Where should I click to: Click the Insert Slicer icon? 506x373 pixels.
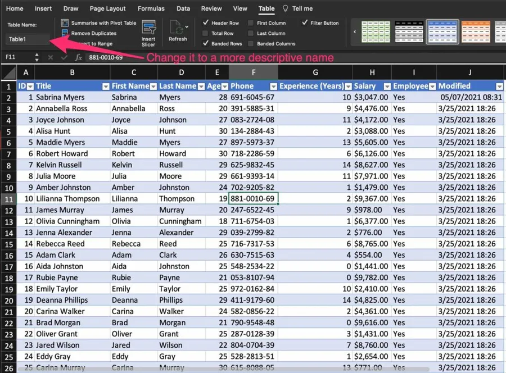[148, 29]
